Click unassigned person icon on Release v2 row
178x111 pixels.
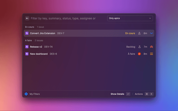point(139,47)
